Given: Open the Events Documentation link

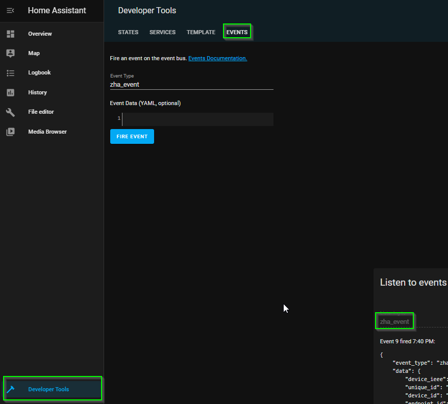Looking at the screenshot, I should 218,58.
